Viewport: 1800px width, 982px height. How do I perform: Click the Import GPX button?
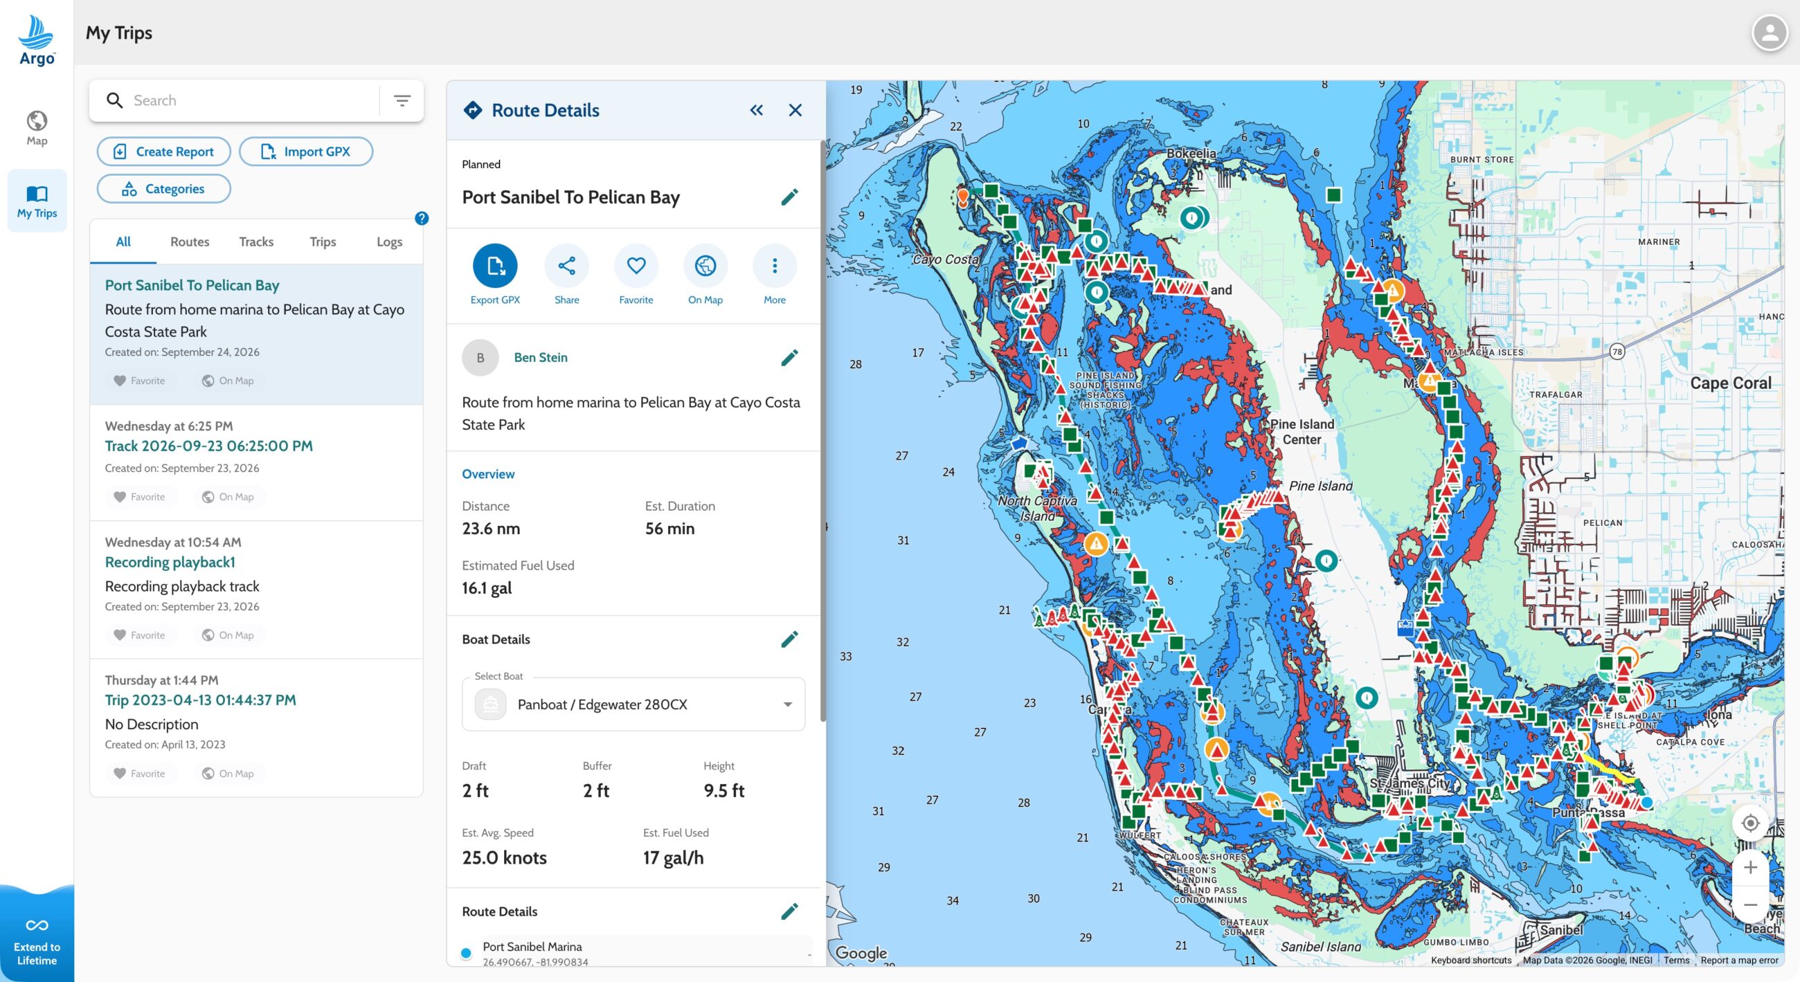(306, 152)
